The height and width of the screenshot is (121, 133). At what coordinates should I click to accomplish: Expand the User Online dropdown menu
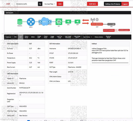pyautogui.click(x=88, y=37)
